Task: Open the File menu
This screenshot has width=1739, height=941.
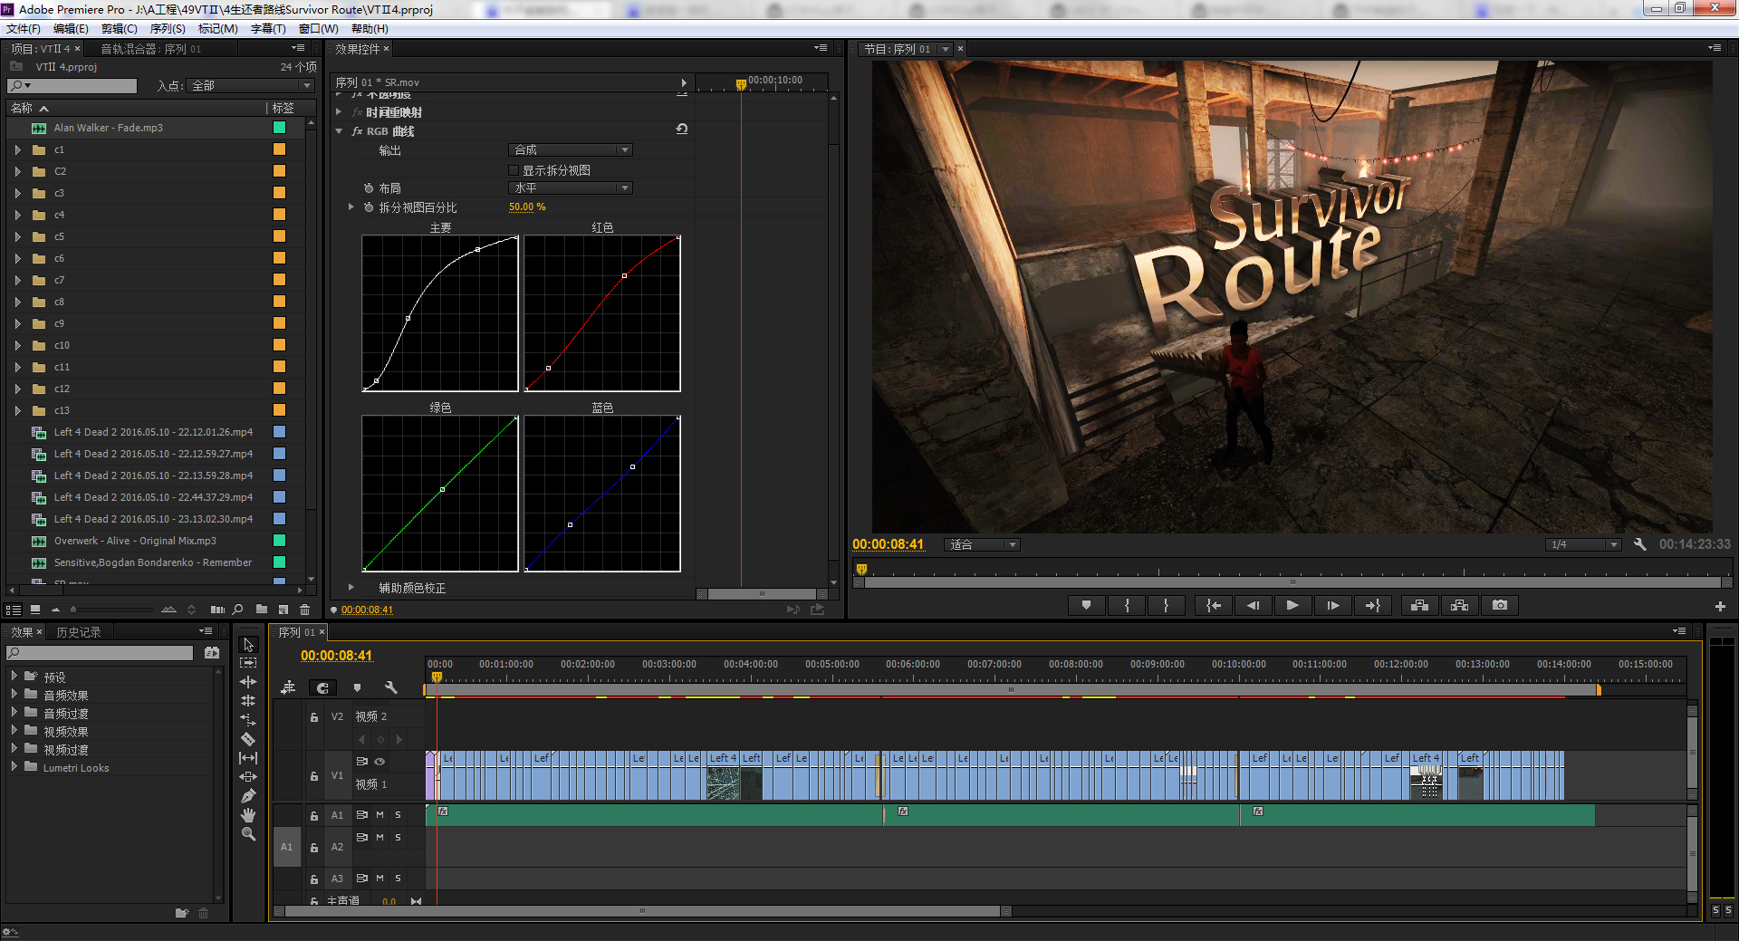Action: pos(24,29)
